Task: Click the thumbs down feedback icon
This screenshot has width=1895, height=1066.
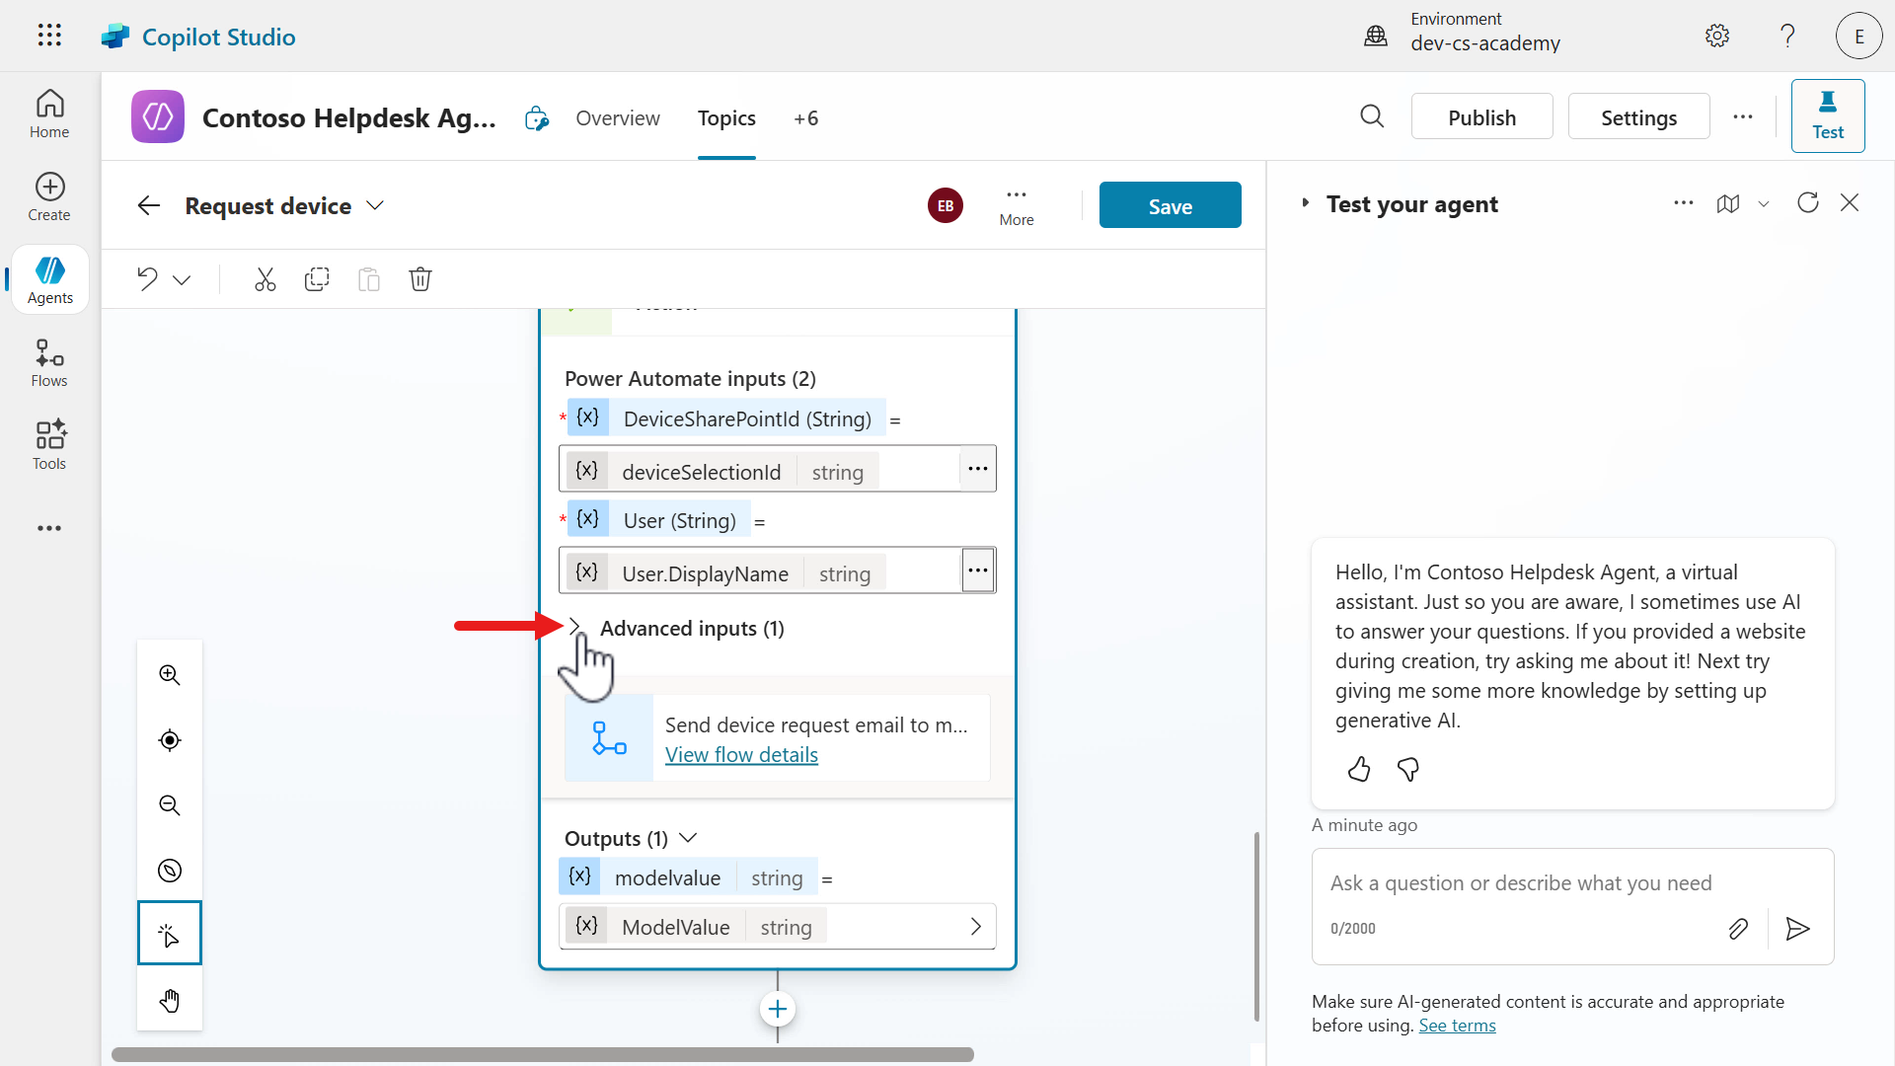Action: coord(1408,769)
